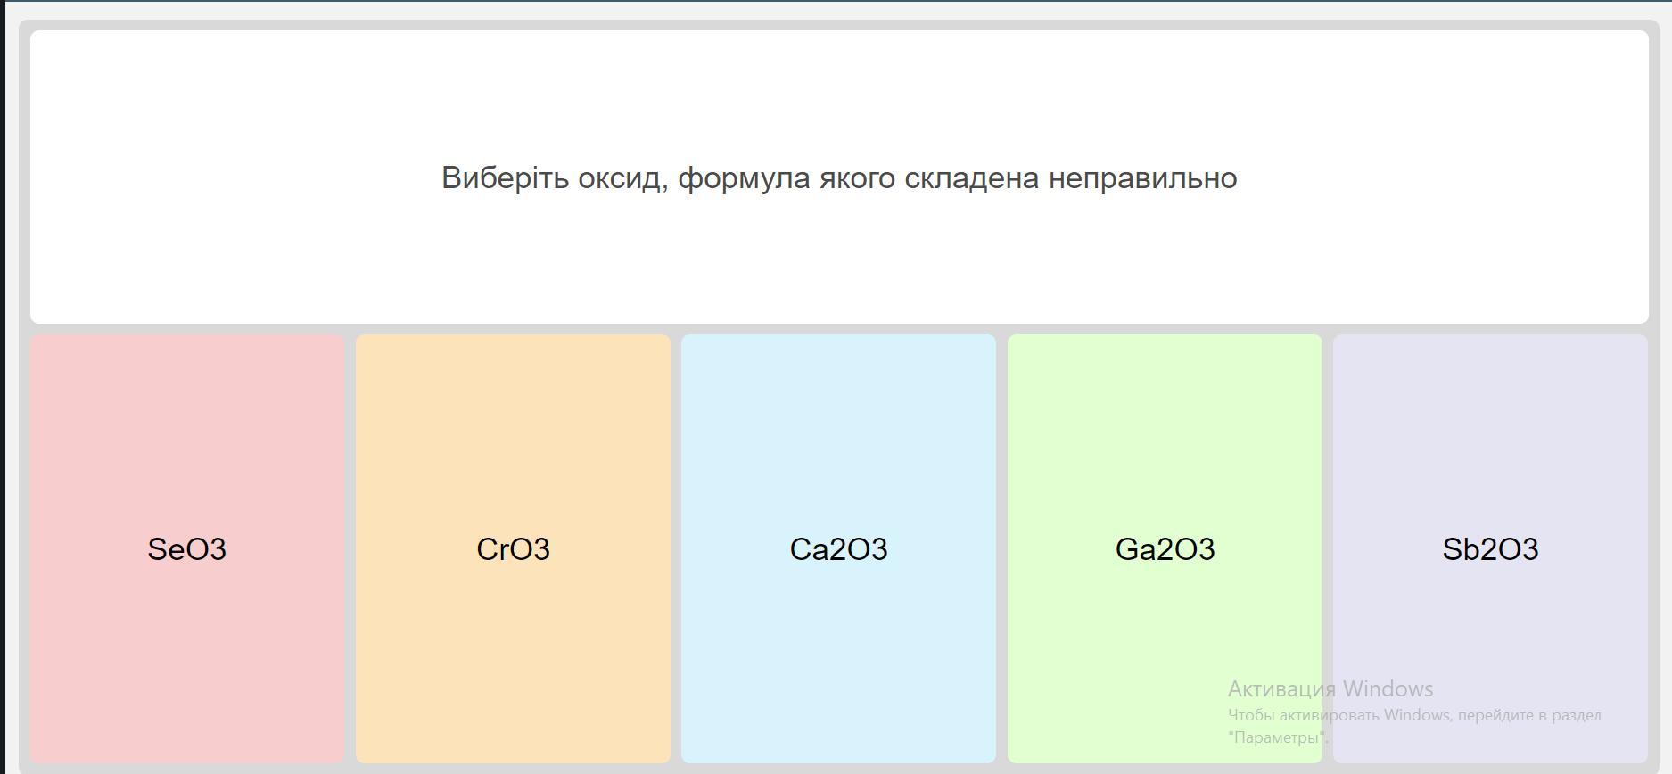Click the word "неправильно" in the question
Viewport: 1672px width, 774px height.
click(1142, 178)
